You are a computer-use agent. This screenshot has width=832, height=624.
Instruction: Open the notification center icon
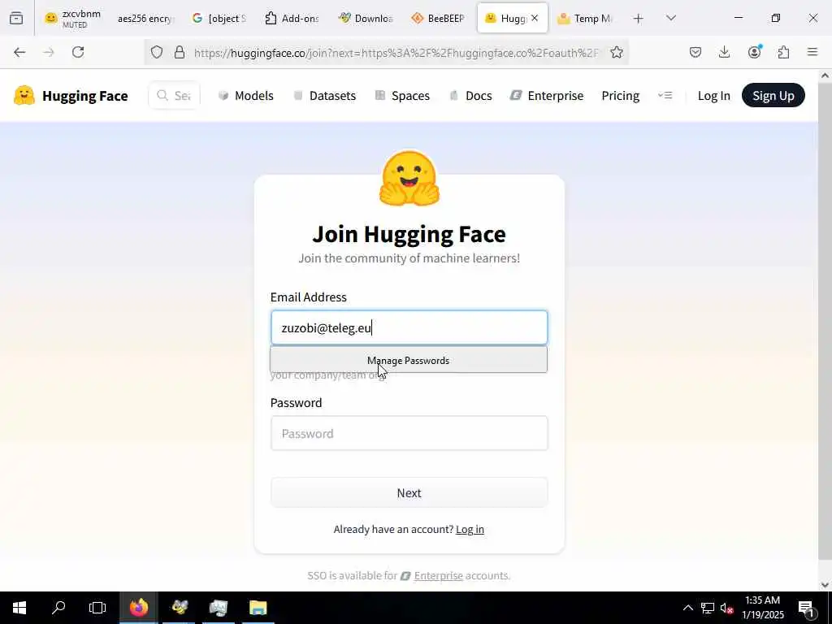pyautogui.click(x=806, y=608)
